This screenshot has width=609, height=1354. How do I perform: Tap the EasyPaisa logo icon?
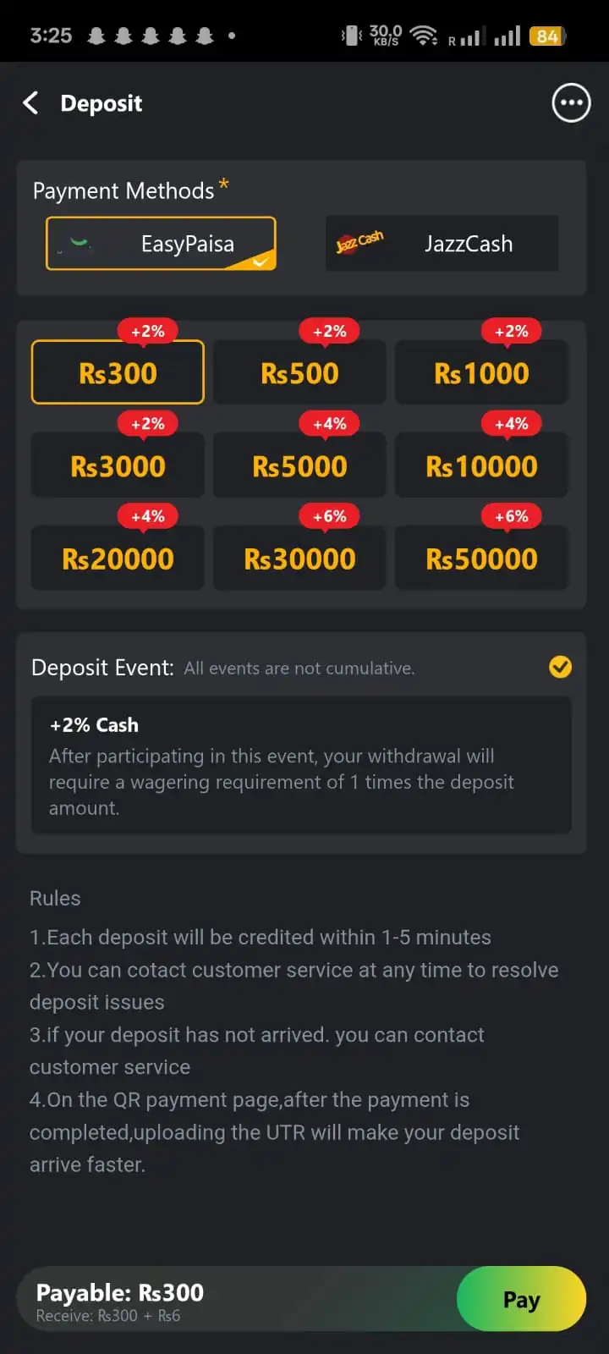coord(80,244)
